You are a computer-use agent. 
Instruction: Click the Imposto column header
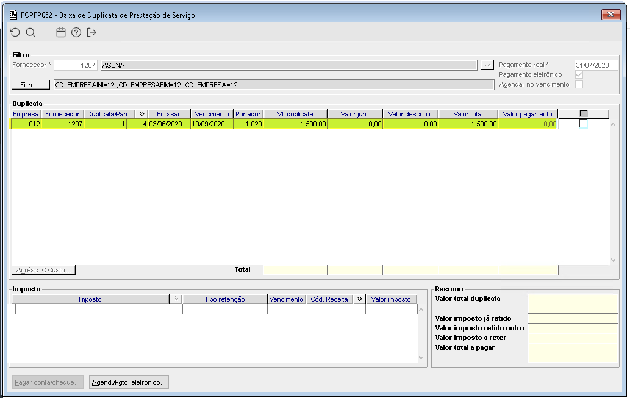tap(90, 299)
